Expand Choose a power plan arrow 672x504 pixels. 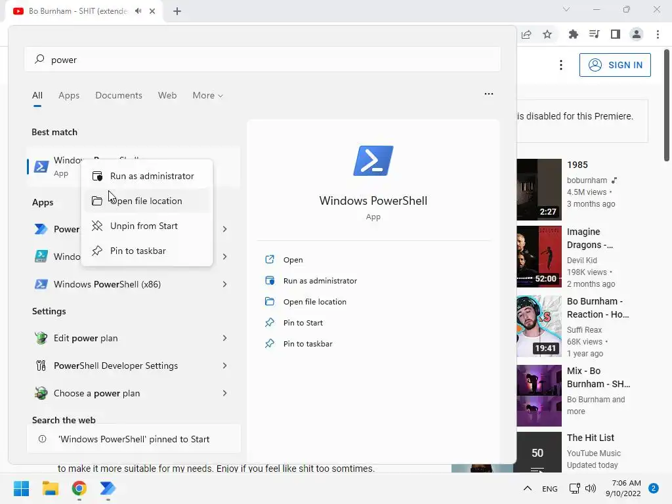(224, 393)
